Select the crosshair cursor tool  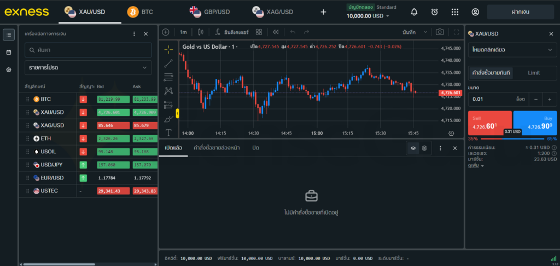click(168, 49)
